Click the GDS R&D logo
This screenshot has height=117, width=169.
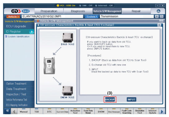[x=21, y=11]
